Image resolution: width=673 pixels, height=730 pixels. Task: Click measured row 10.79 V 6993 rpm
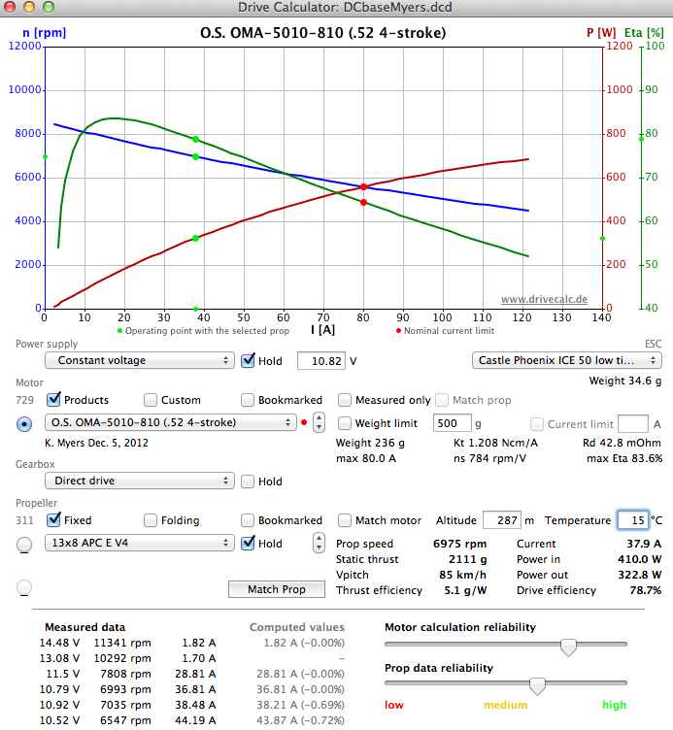pyautogui.click(x=127, y=689)
